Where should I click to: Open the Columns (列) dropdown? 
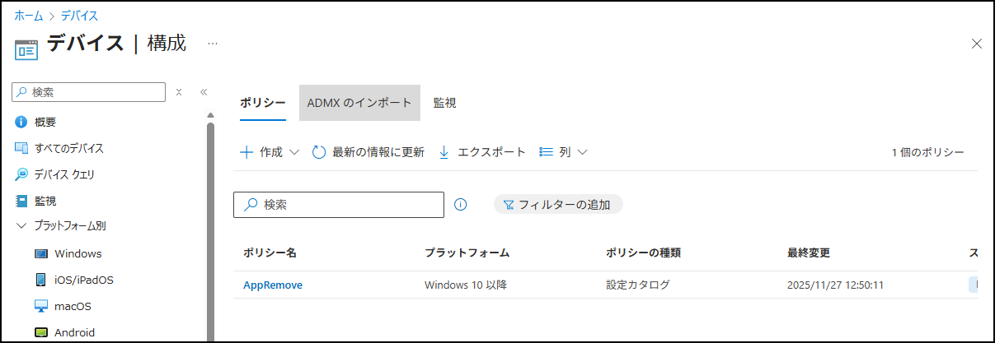click(x=563, y=152)
